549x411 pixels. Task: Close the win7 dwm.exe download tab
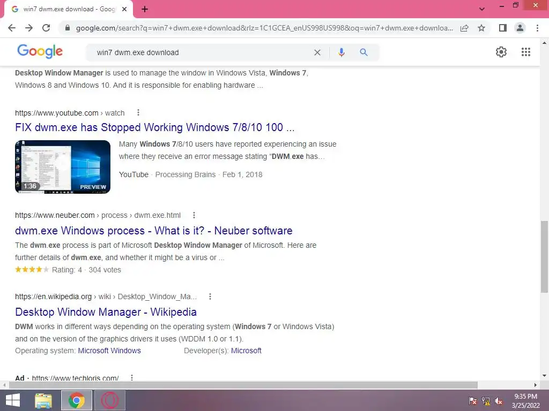click(124, 9)
